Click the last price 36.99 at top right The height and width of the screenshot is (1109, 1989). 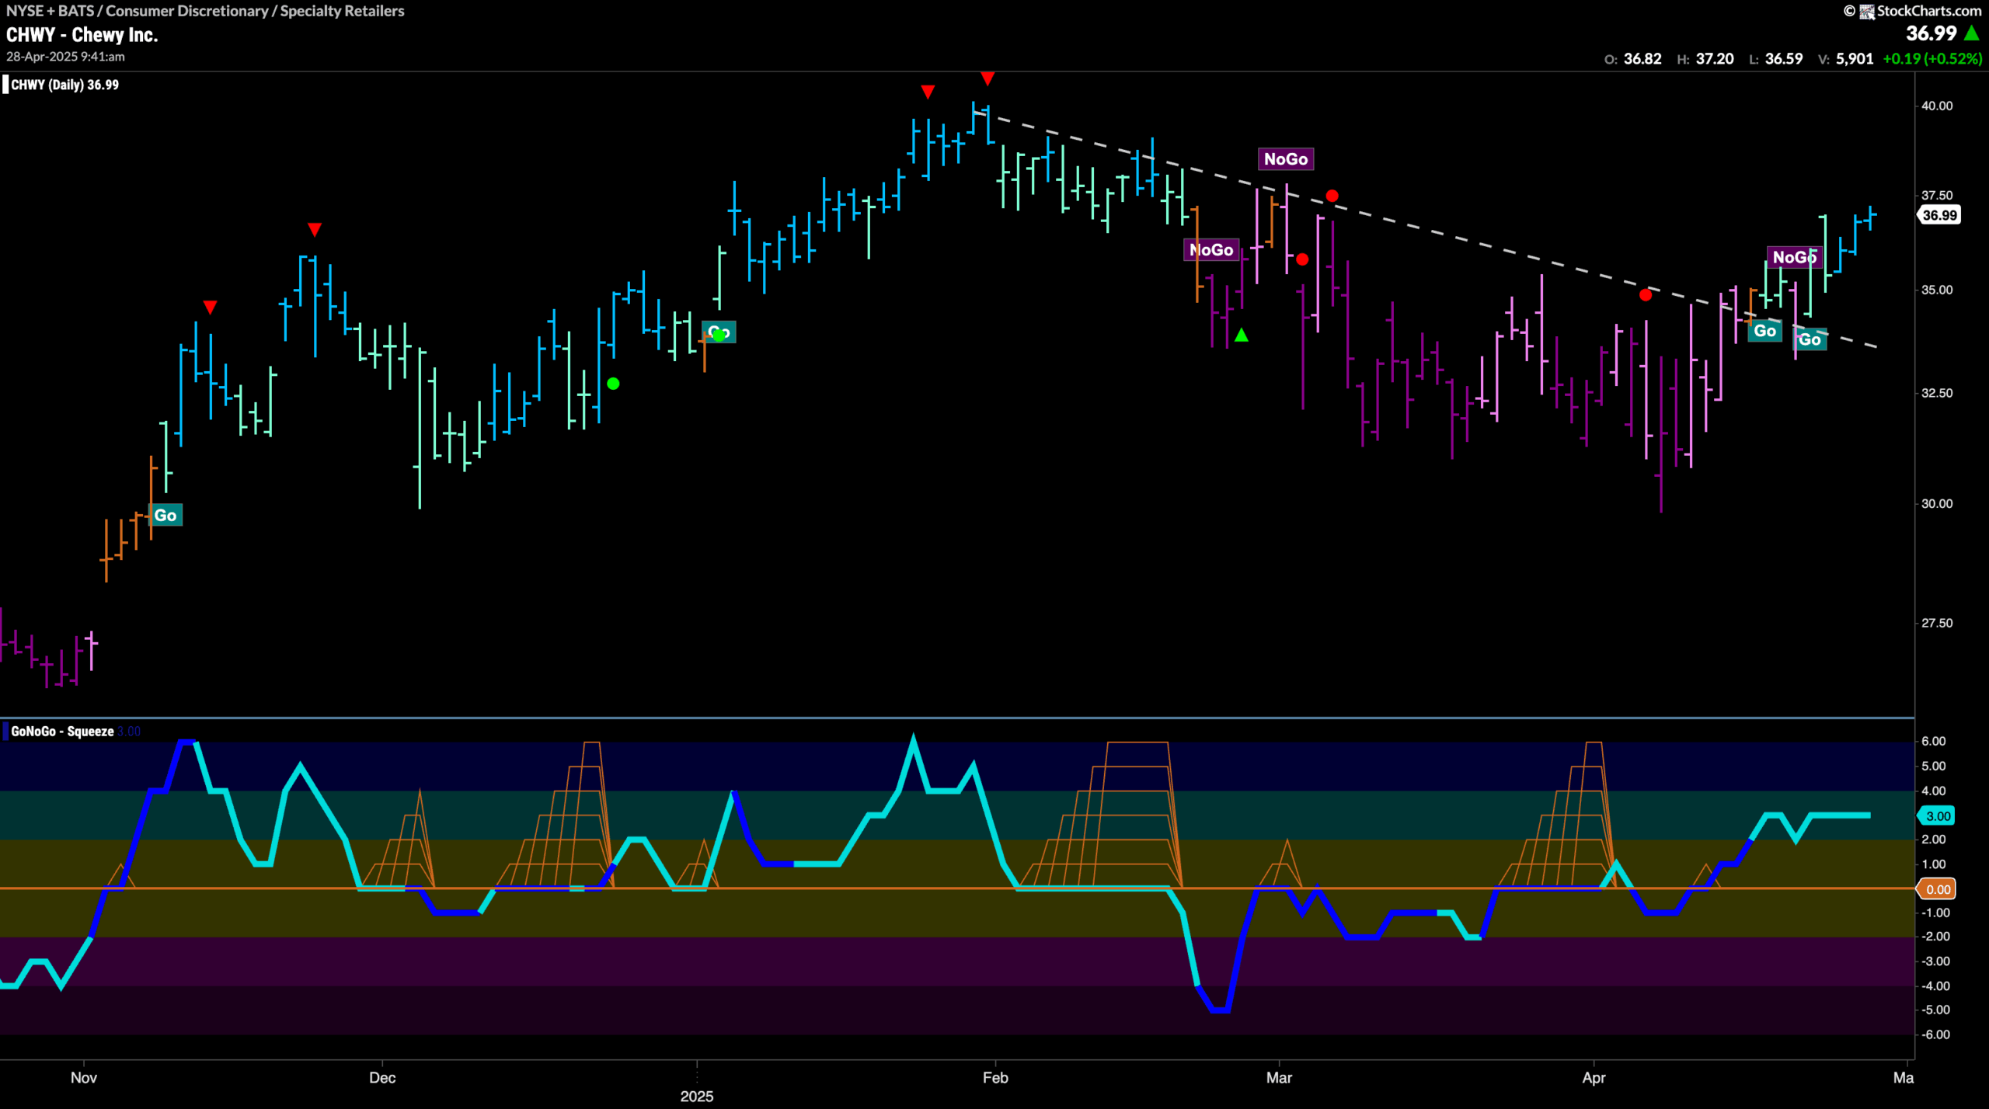[x=1931, y=33]
